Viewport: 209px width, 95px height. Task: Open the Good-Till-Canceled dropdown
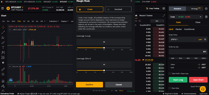[199, 86]
